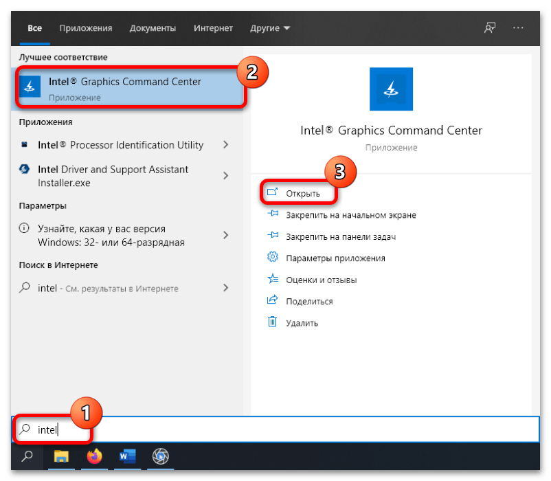Expand the Windows 32- or 64-bit settings arrow

pyautogui.click(x=226, y=235)
